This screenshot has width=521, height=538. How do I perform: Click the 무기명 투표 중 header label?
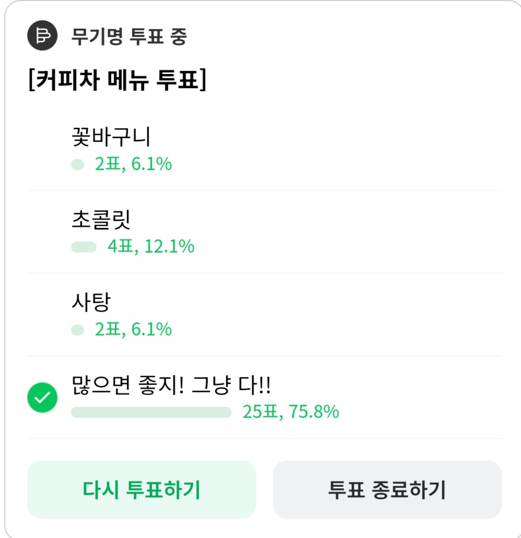pos(129,37)
